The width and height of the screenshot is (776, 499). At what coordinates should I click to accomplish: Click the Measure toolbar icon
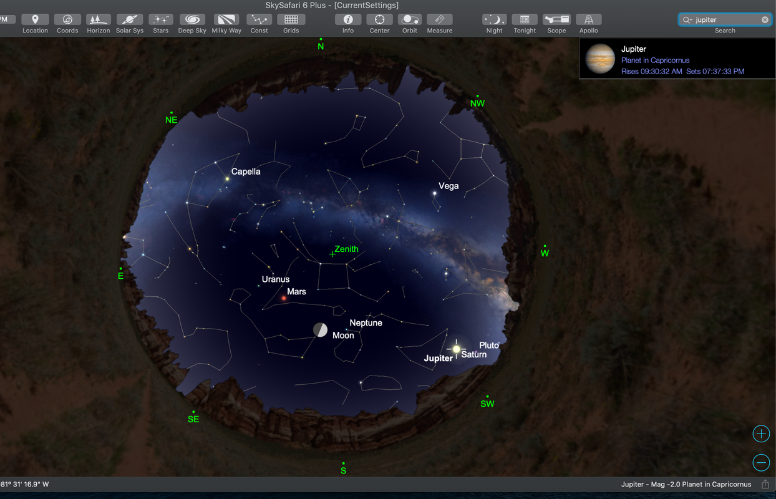coord(440,19)
